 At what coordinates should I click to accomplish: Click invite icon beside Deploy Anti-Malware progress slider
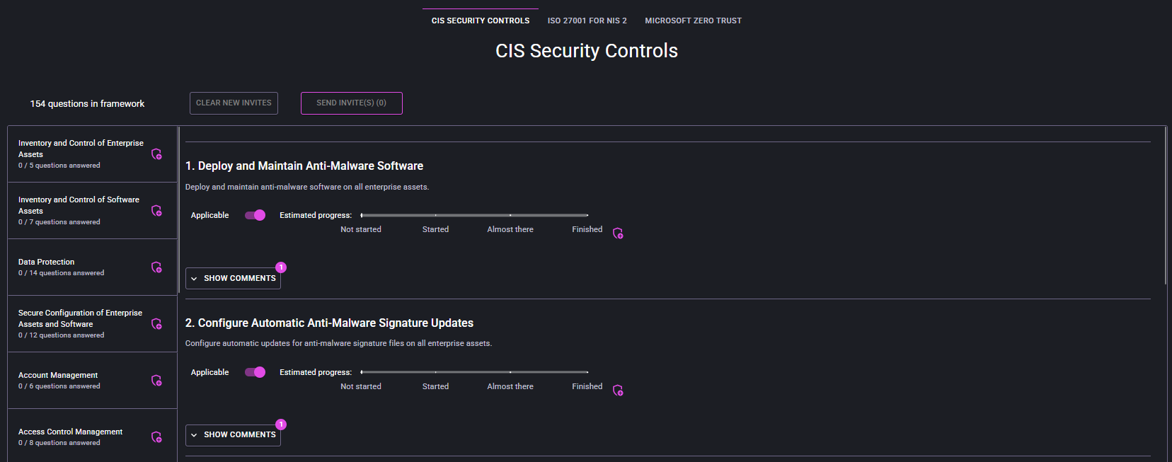[x=618, y=233]
